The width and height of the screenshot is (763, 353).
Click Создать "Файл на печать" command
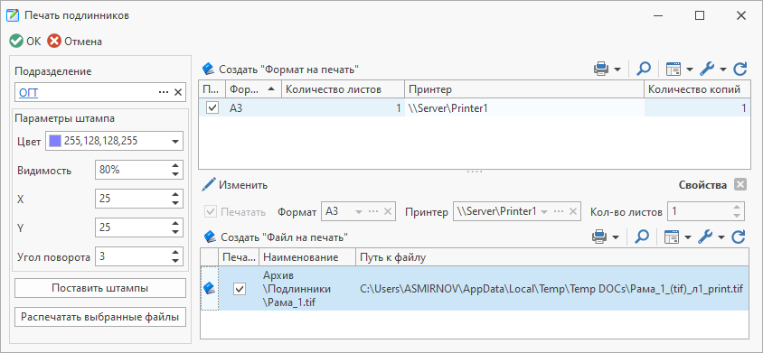(x=276, y=237)
